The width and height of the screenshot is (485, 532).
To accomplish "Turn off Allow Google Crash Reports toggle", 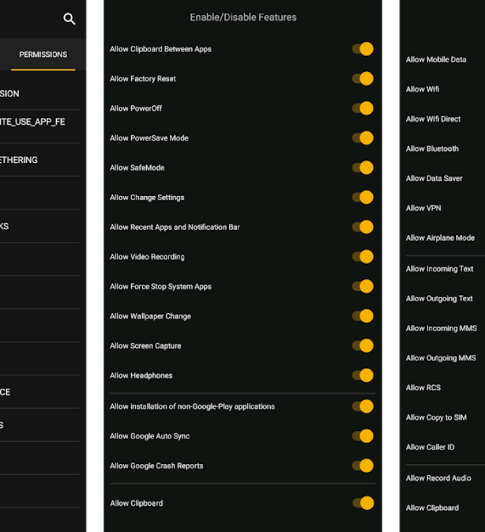I will [x=362, y=466].
